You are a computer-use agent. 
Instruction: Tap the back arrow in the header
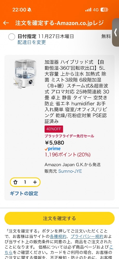coord(6,23)
